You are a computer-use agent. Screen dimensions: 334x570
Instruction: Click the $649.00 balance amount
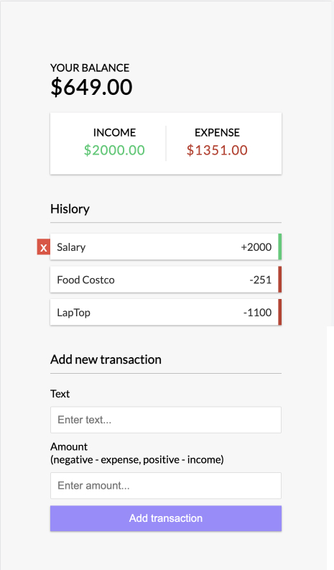(x=91, y=87)
